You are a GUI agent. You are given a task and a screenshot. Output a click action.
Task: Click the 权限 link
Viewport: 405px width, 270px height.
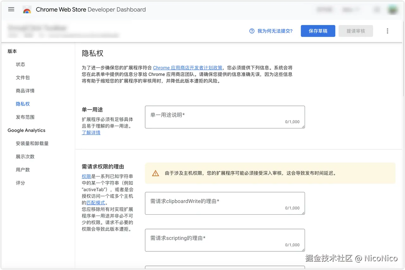coord(86,176)
